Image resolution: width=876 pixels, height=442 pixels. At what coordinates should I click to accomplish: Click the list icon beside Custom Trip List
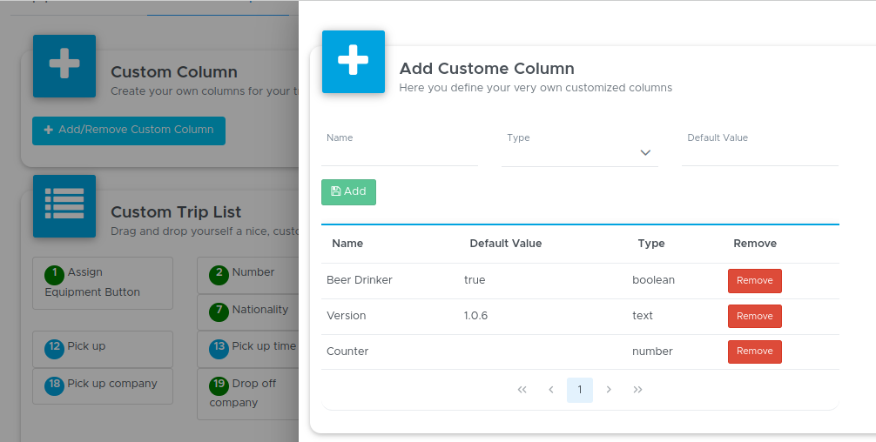tap(64, 206)
